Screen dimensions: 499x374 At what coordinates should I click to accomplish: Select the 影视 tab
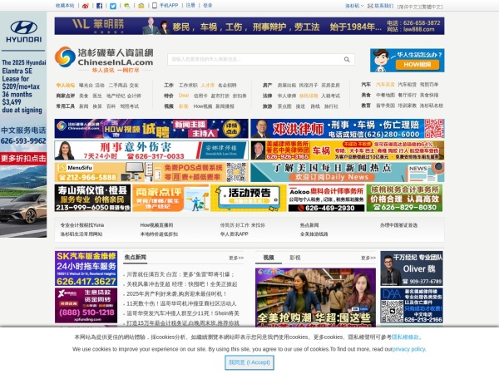click(295, 258)
